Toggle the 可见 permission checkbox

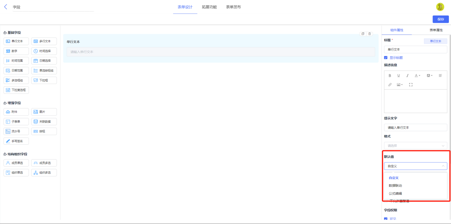[x=386, y=219]
